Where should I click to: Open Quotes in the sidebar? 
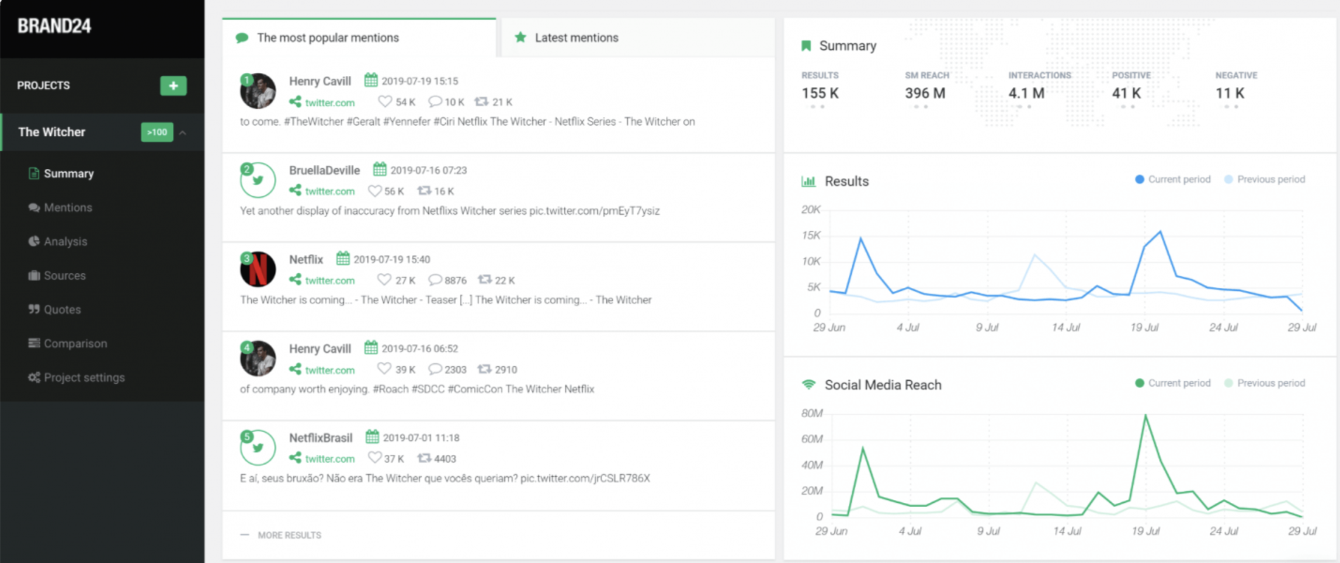point(63,309)
